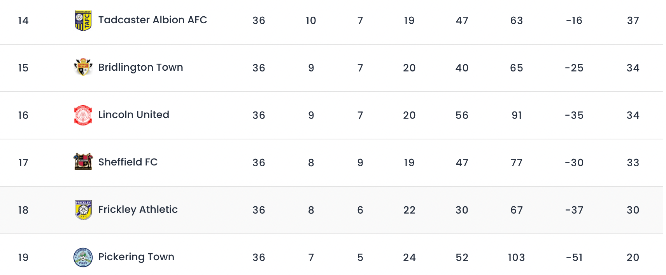Screen dimensions: 666x275
Task: Click the Tadcaster Albion AFC club crest
Action: [x=83, y=21]
